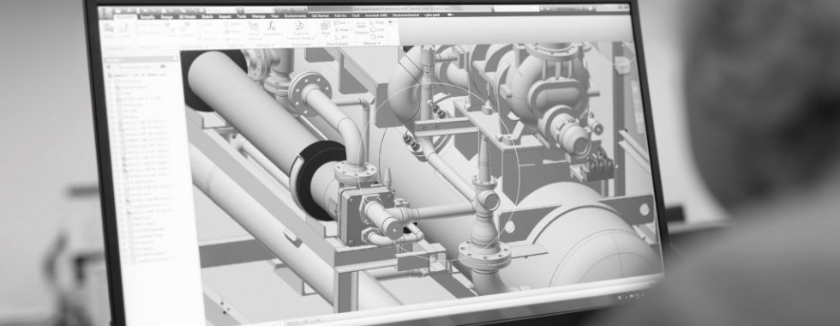Open the Model browser header dropdown
The width and height of the screenshot is (840, 326).
(x=113, y=60)
